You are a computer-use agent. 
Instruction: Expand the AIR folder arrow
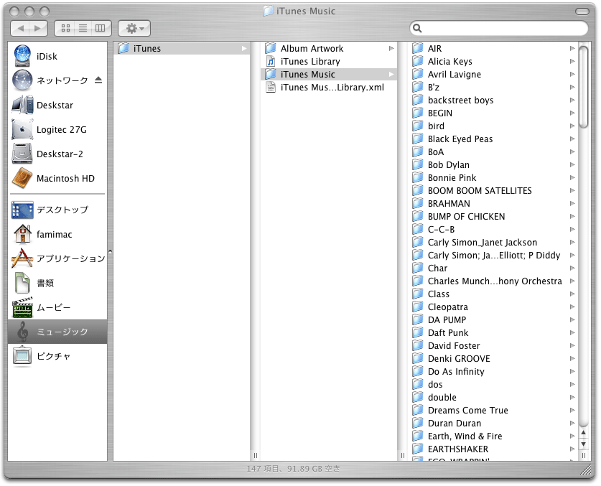coord(572,48)
